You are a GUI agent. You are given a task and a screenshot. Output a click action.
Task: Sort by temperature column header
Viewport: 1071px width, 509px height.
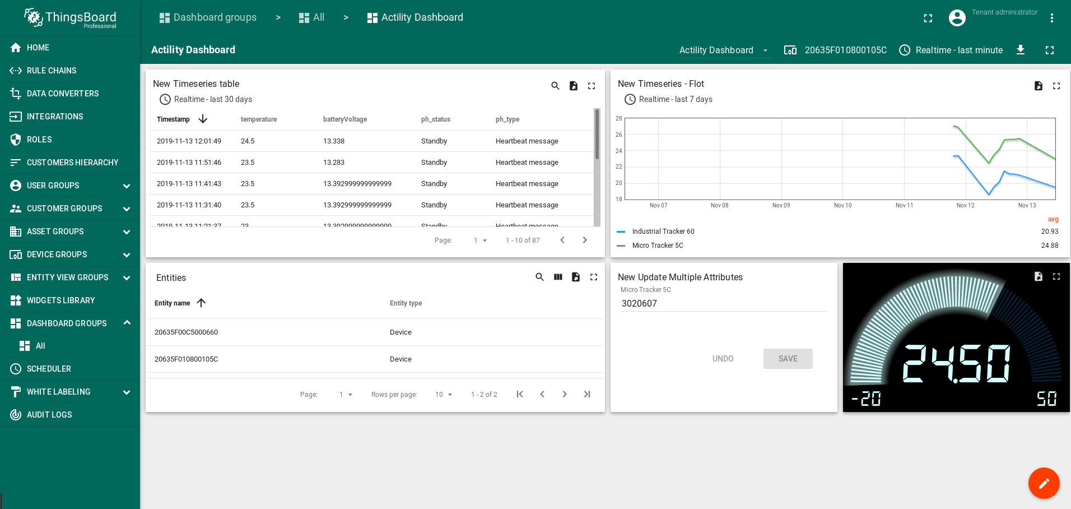pyautogui.click(x=259, y=119)
